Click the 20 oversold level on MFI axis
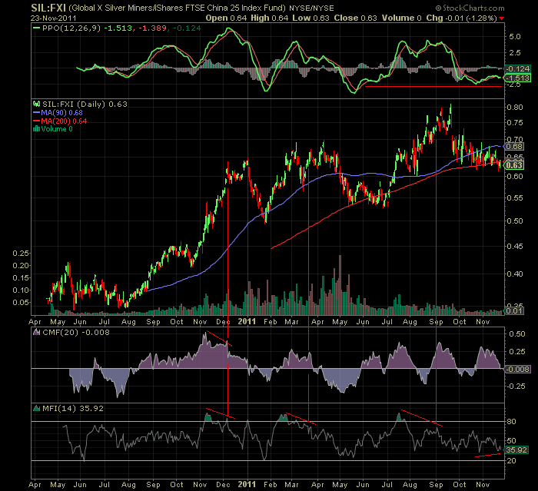Viewport: 538px width, 491px height. click(x=512, y=461)
